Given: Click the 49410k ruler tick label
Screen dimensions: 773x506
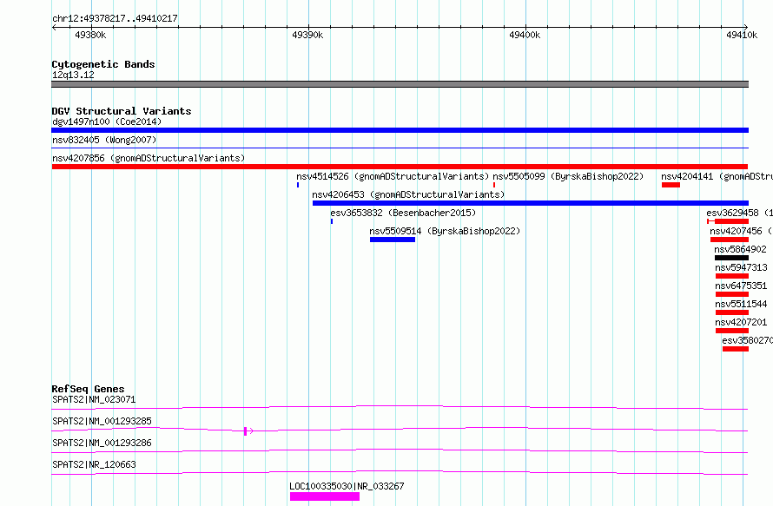Looking at the screenshot, I should coord(742,35).
